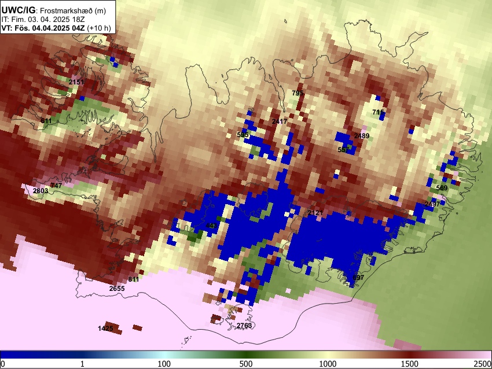Click the title text 'UWC/IG: Frostmarkshæð (m)'
This screenshot has width=492, height=369.
[x=54, y=10]
